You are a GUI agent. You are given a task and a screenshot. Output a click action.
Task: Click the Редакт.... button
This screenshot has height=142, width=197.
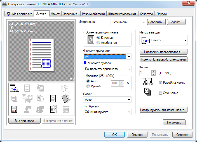pos(176,22)
